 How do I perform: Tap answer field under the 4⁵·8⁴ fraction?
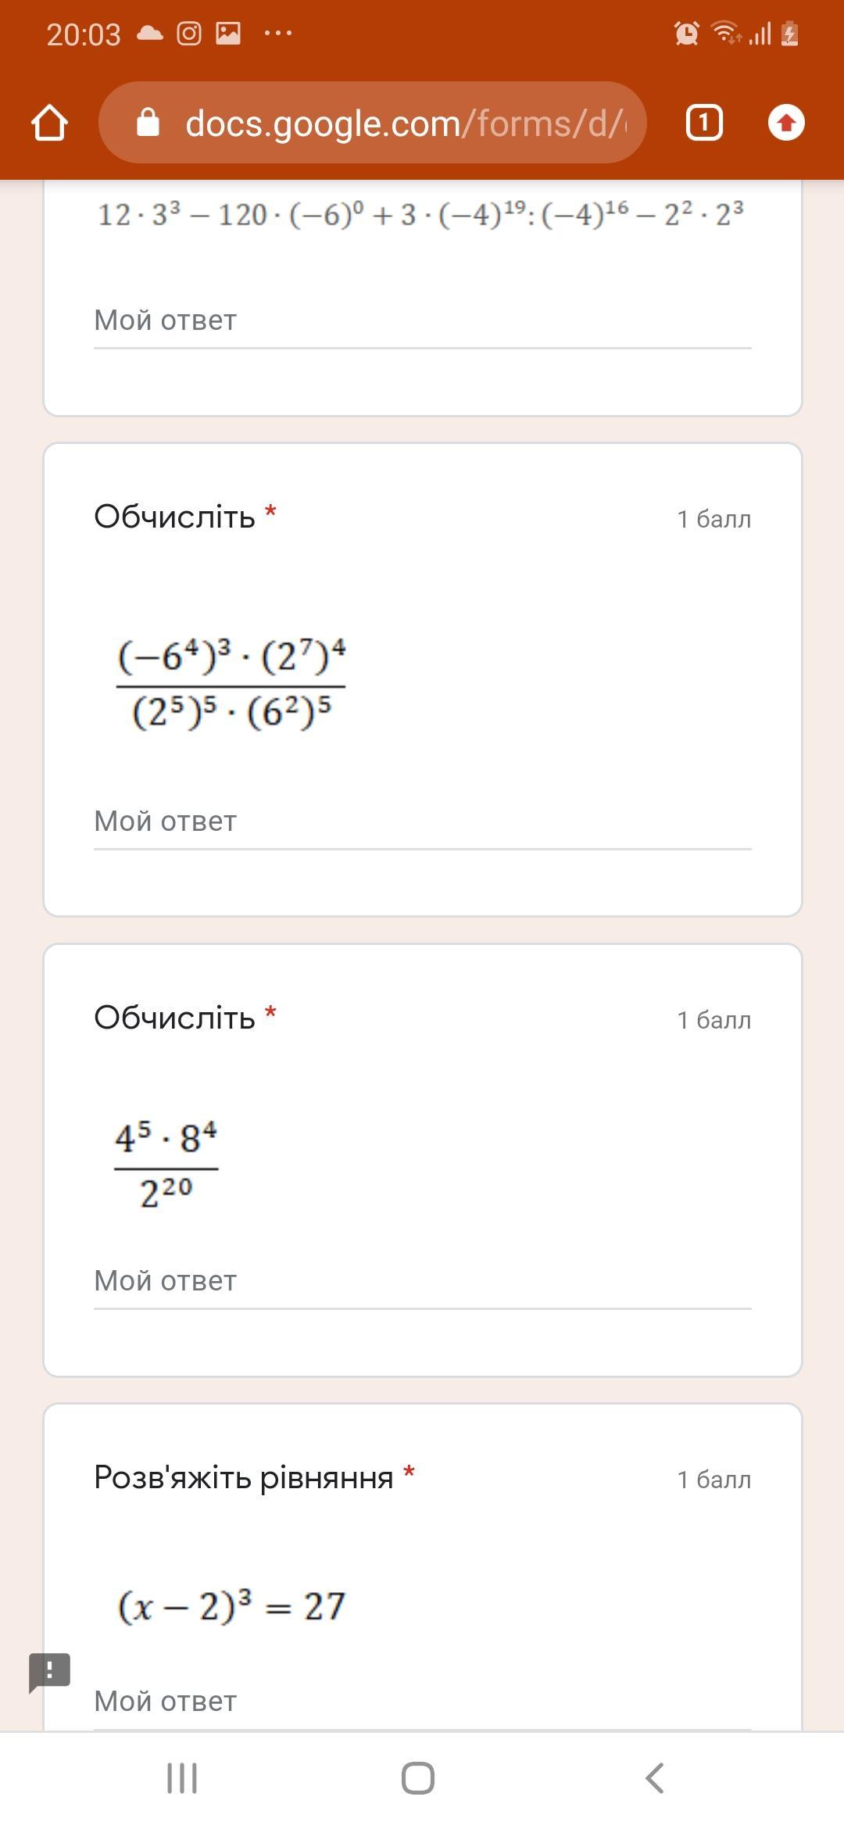click(x=422, y=1282)
